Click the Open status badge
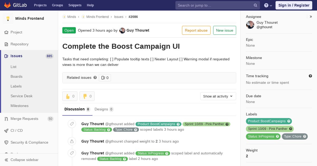Screen dimensions: 317x166 click(69, 30)
